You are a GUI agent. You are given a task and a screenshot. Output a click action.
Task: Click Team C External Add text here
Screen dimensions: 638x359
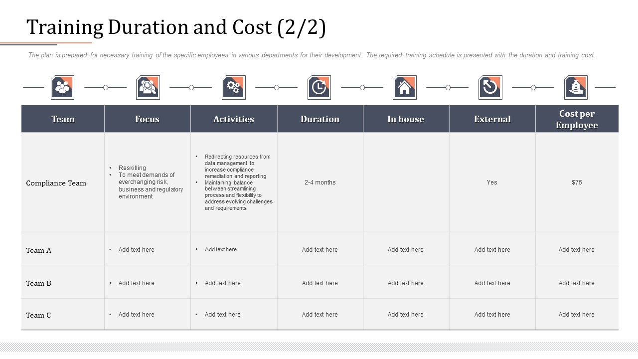(492, 315)
